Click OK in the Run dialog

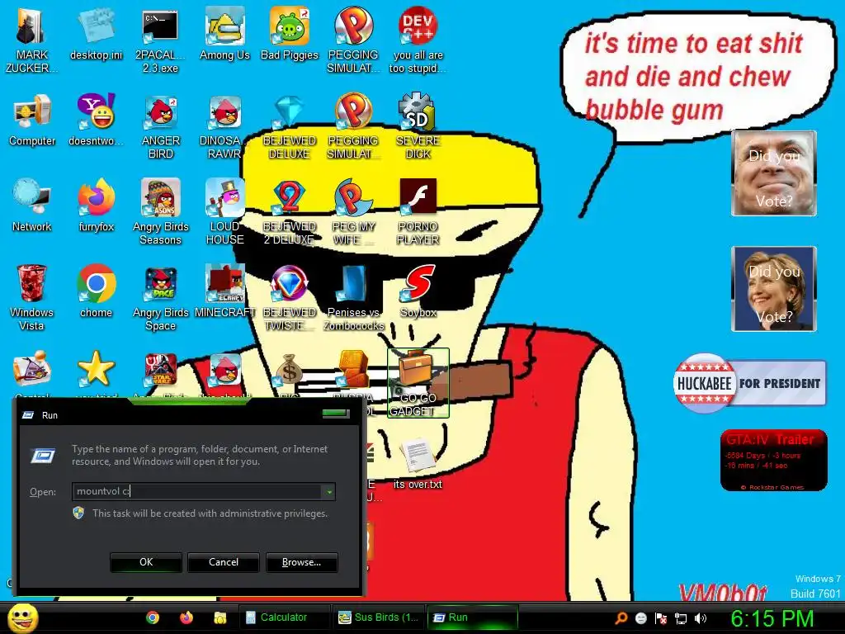point(146,561)
